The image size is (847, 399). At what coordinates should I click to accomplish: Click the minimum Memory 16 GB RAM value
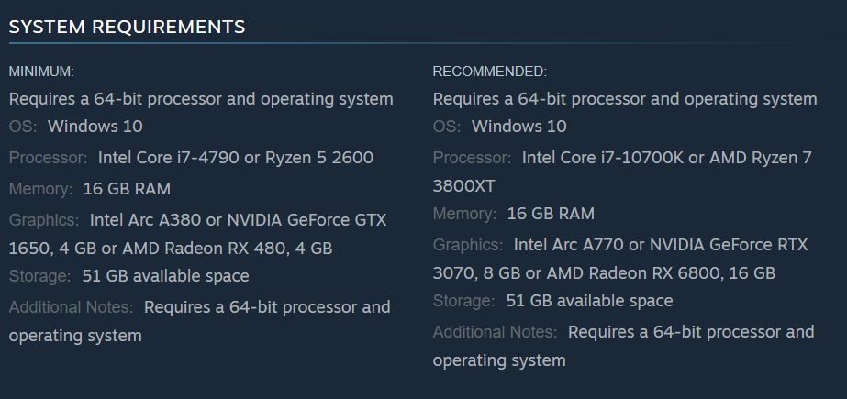coord(127,189)
